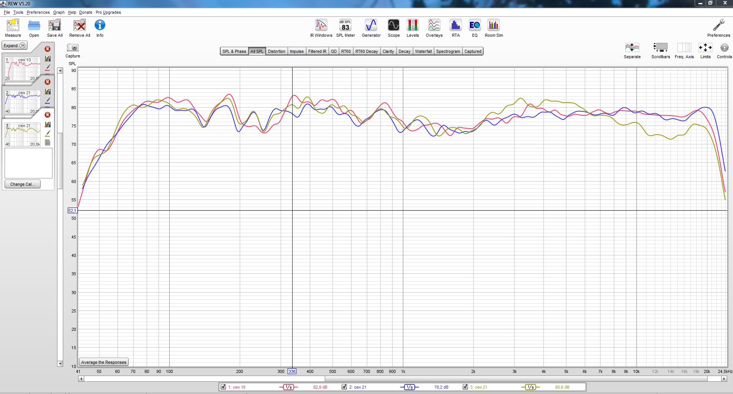Open the RTA analyzer
This screenshot has height=394, width=733.
point(455,28)
